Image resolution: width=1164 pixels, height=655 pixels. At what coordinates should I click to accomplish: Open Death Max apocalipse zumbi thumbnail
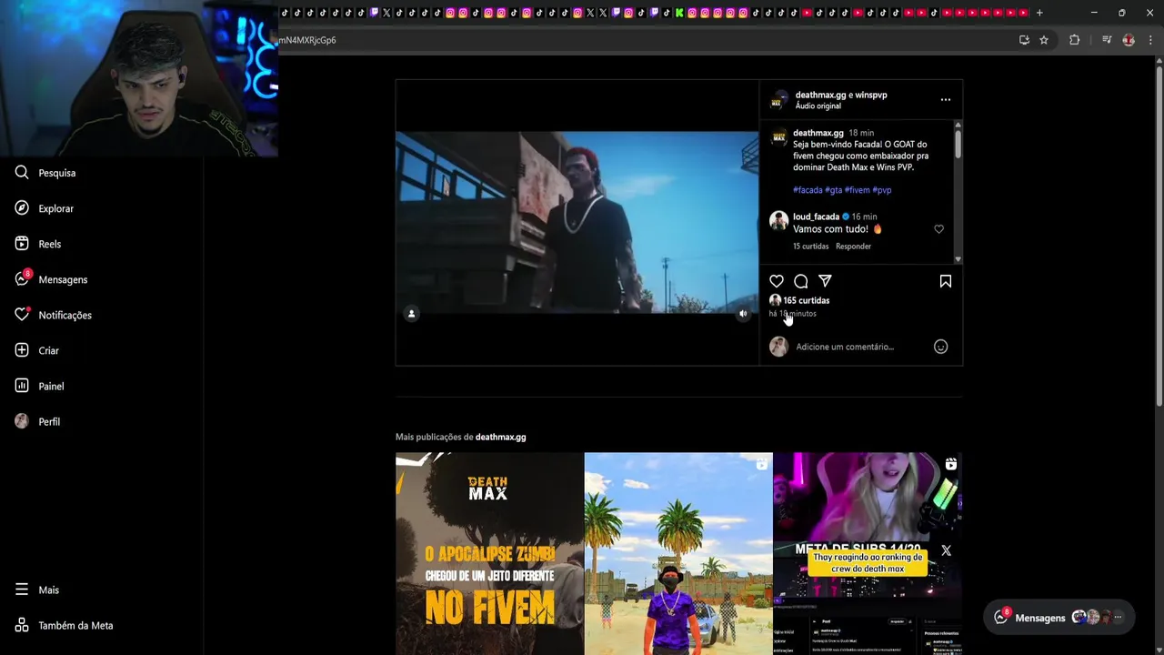(x=489, y=553)
